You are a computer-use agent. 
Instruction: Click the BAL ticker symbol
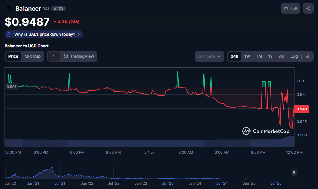[46, 9]
